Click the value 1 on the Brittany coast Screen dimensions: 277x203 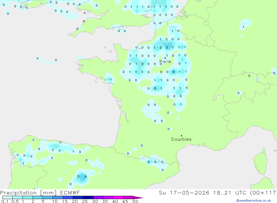pyautogui.click(x=111, y=79)
